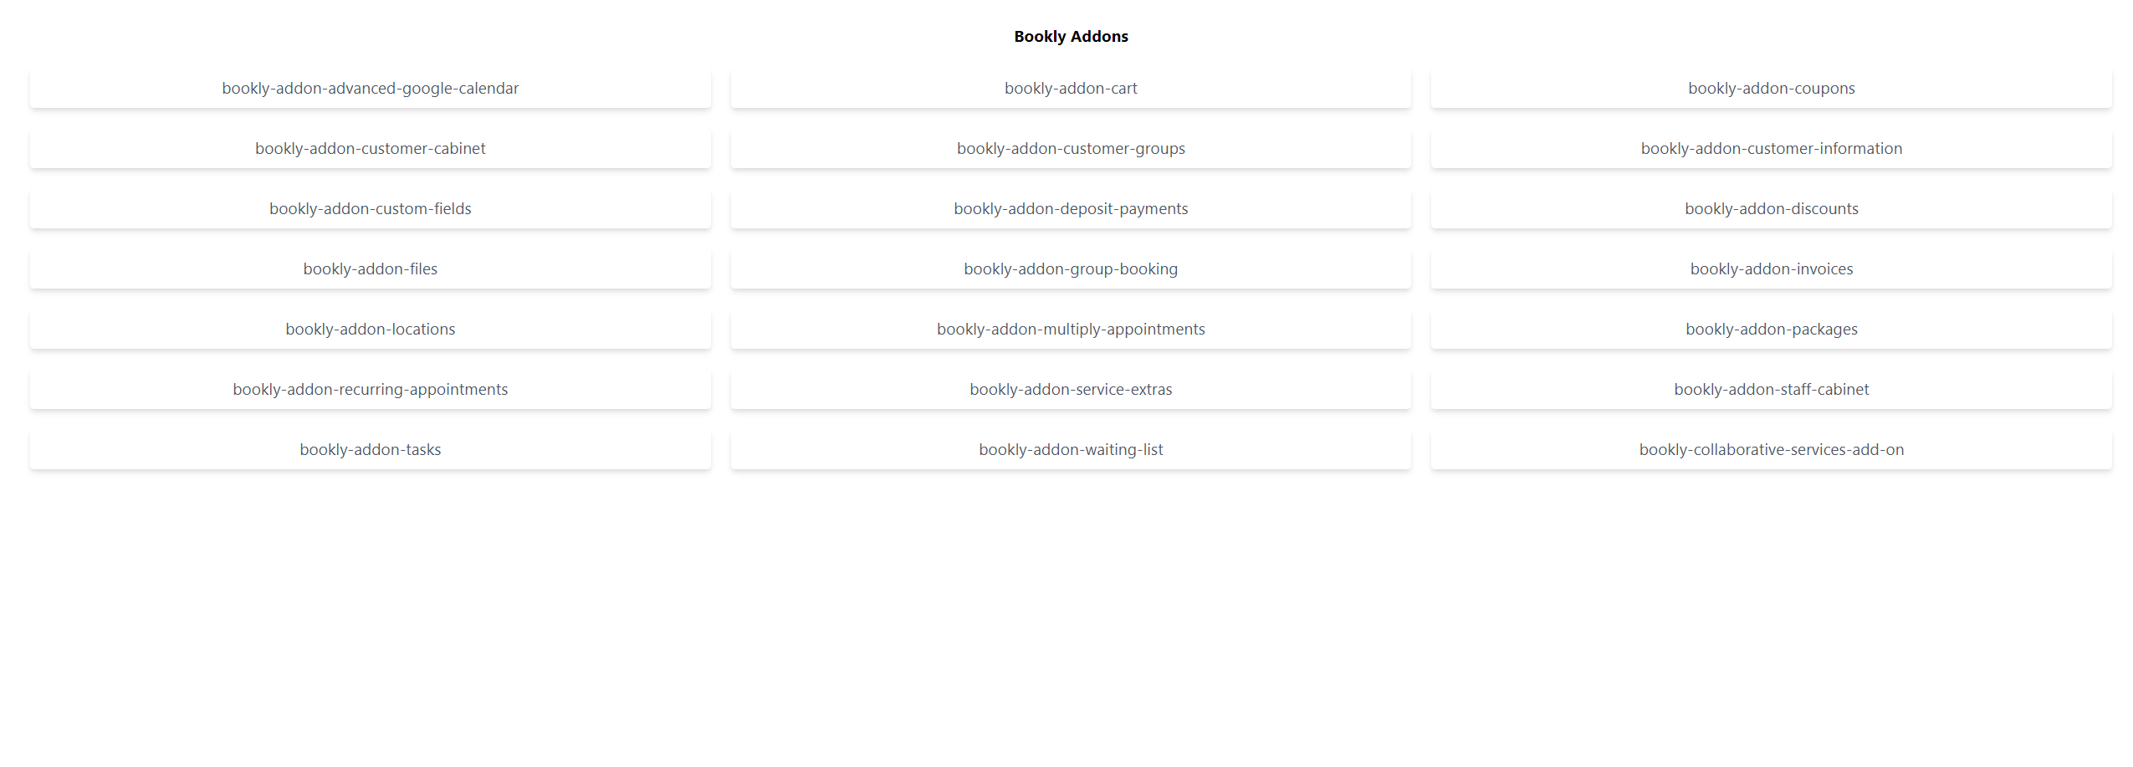
Task: Select bookly-collaborative-services-add-on
Action: click(1771, 450)
